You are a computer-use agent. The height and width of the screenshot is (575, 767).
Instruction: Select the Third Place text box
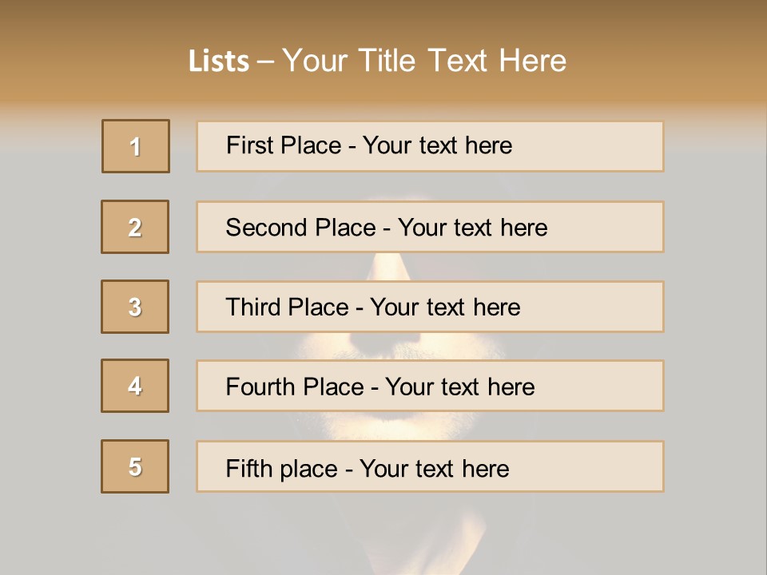pos(430,307)
